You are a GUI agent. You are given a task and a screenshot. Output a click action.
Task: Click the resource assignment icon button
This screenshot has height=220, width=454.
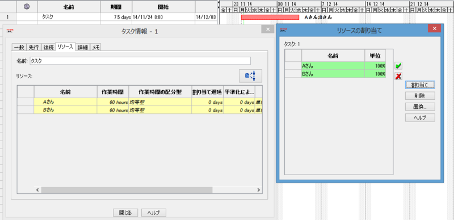point(250,76)
